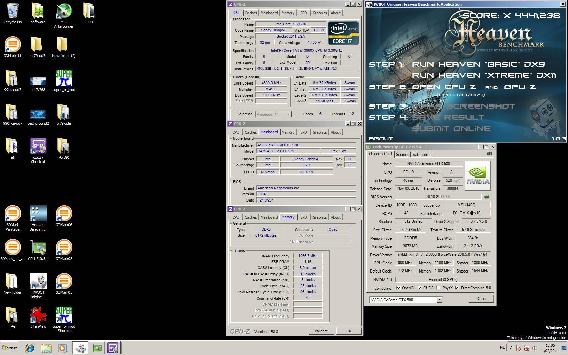The width and height of the screenshot is (568, 355).
Task: Switch to Caches tab in top CPU-Z window
Action: tap(251, 13)
